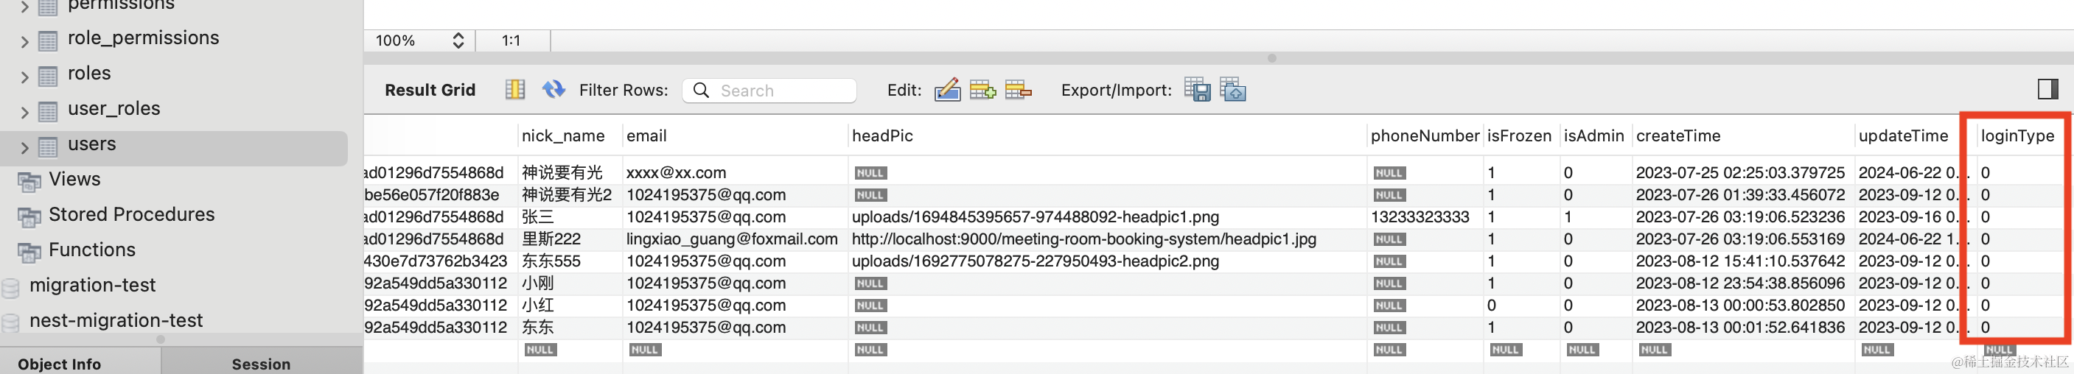
Task: Select the nest-migration-test schema
Action: point(116,321)
